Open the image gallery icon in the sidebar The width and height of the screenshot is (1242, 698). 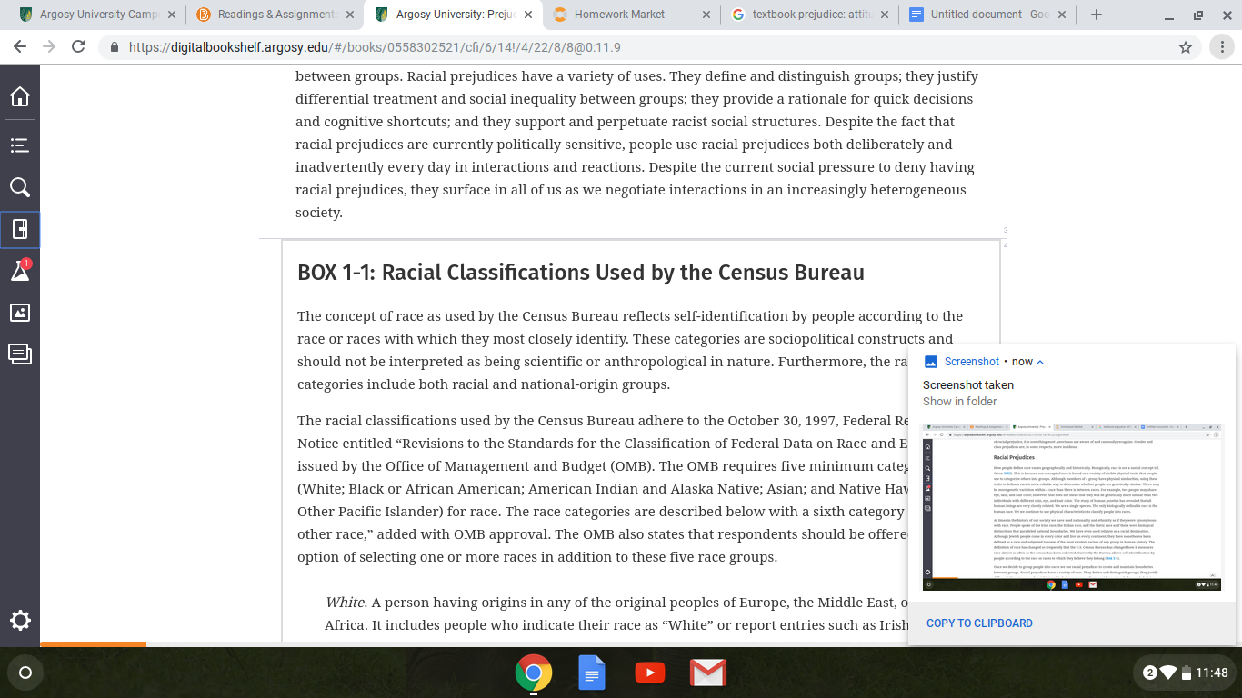20,313
